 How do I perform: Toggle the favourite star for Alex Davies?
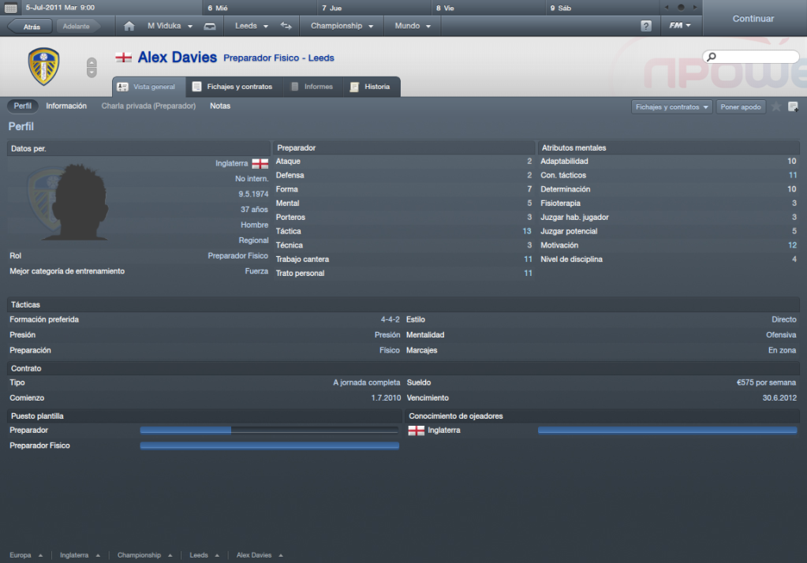[x=776, y=106]
